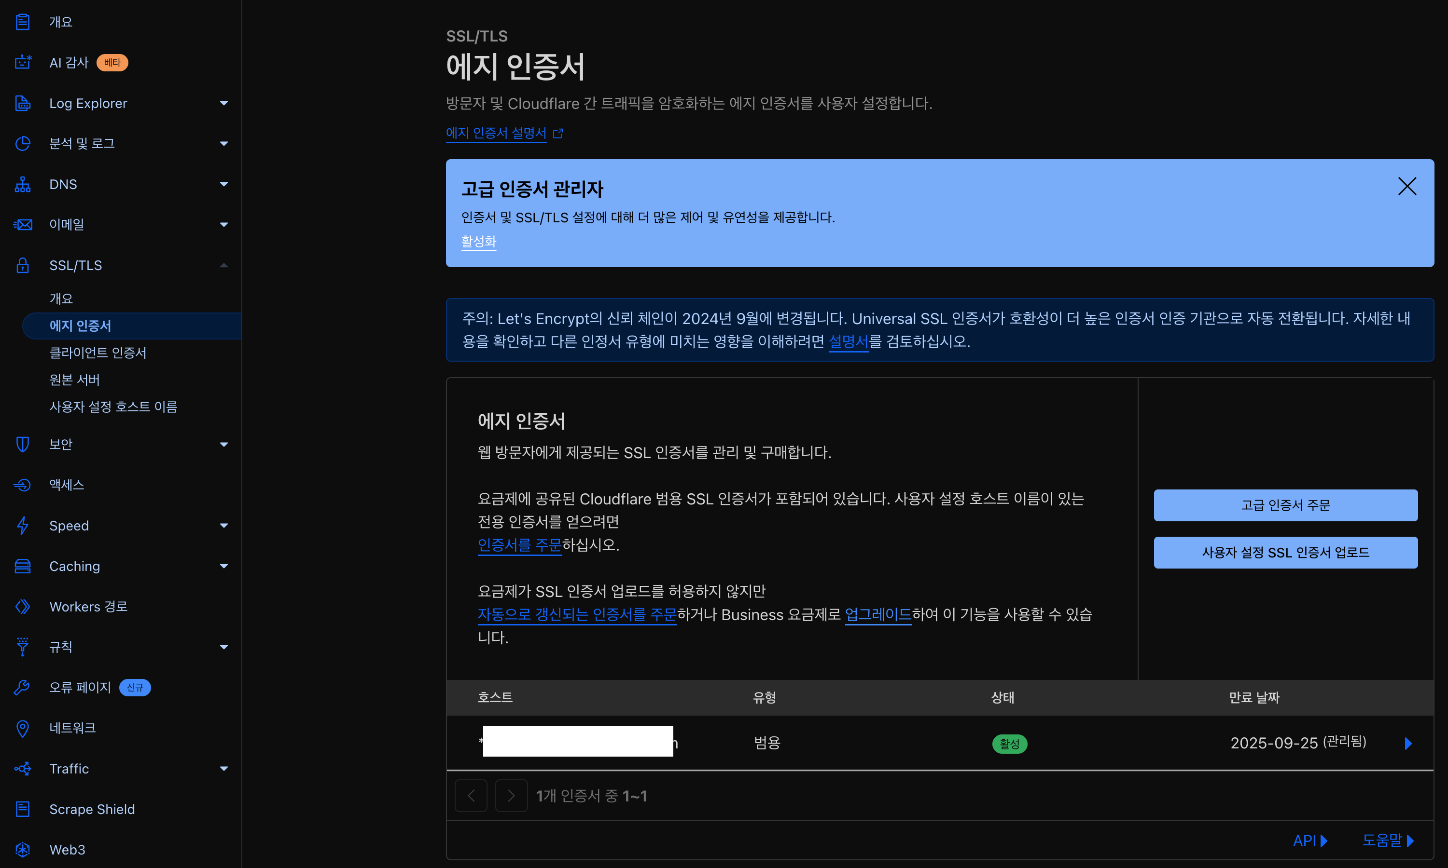This screenshot has width=1448, height=868.
Task: Expand the Caching menu dropdown arrow
Action: point(223,566)
